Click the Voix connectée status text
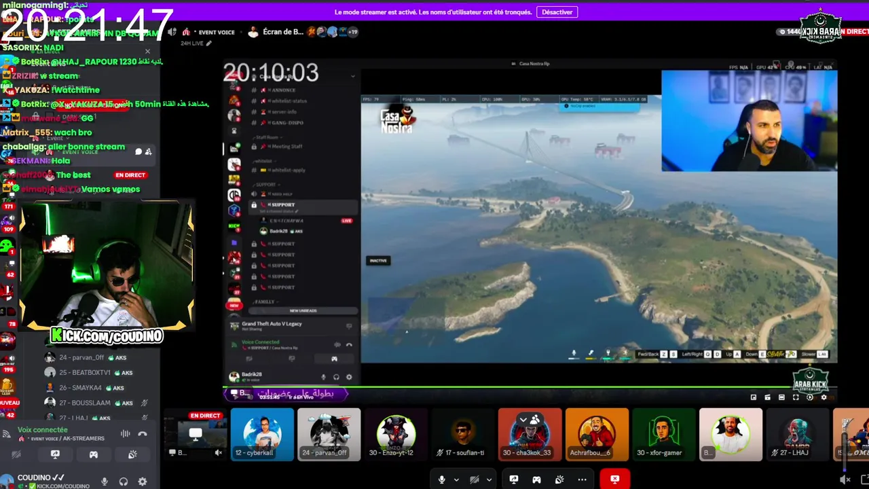The width and height of the screenshot is (869, 489). (x=42, y=430)
